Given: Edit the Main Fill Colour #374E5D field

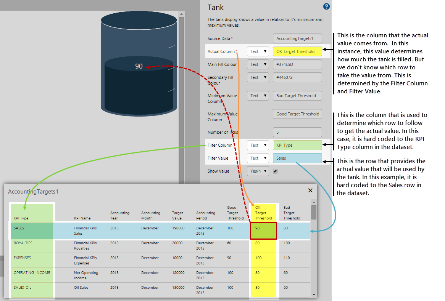Looking at the screenshot, I should point(297,64).
